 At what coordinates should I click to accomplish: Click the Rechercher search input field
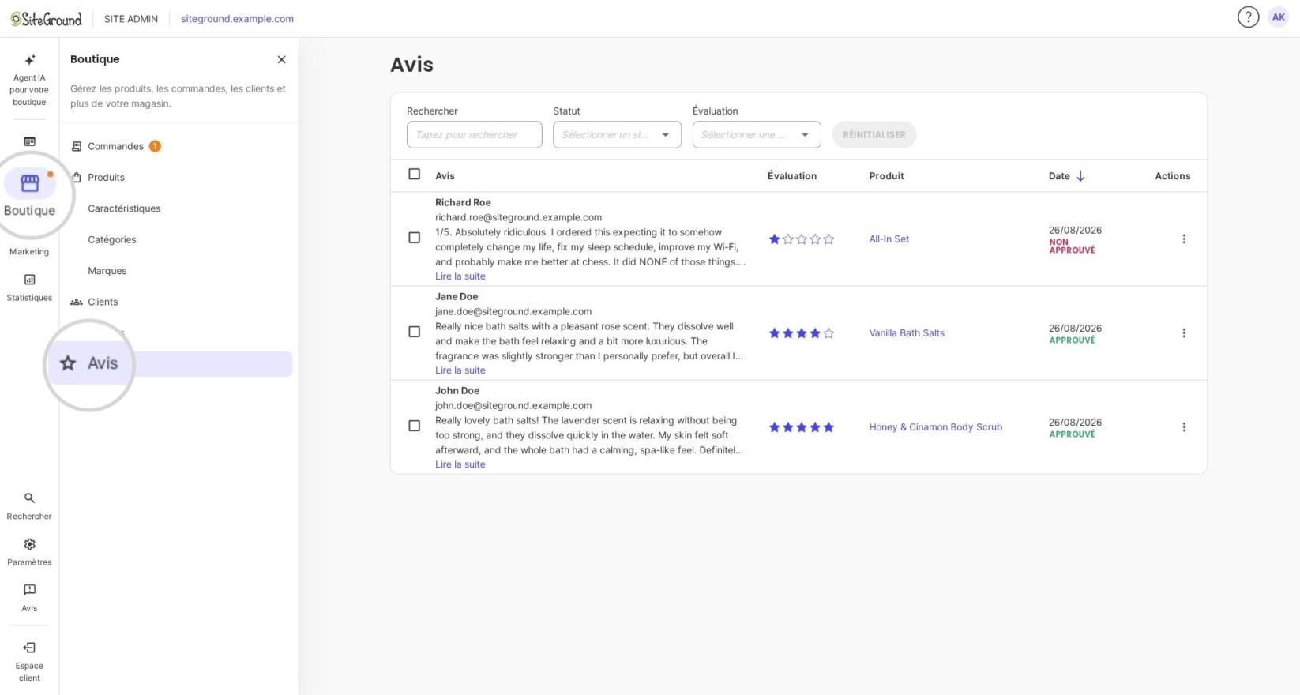pyautogui.click(x=474, y=134)
